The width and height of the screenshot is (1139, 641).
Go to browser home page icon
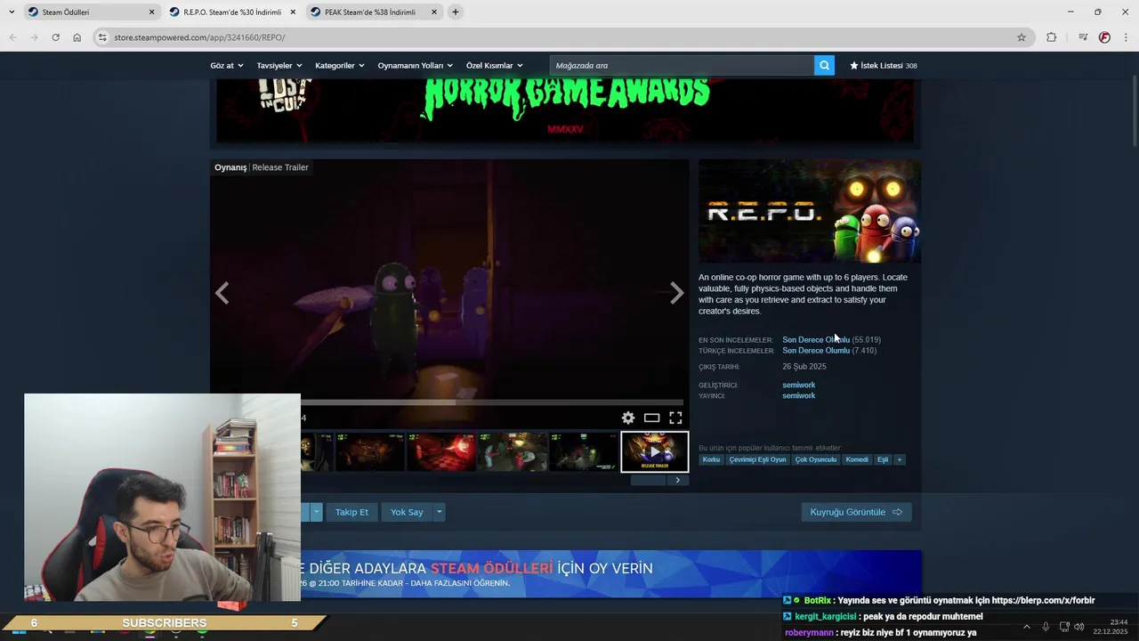point(77,37)
